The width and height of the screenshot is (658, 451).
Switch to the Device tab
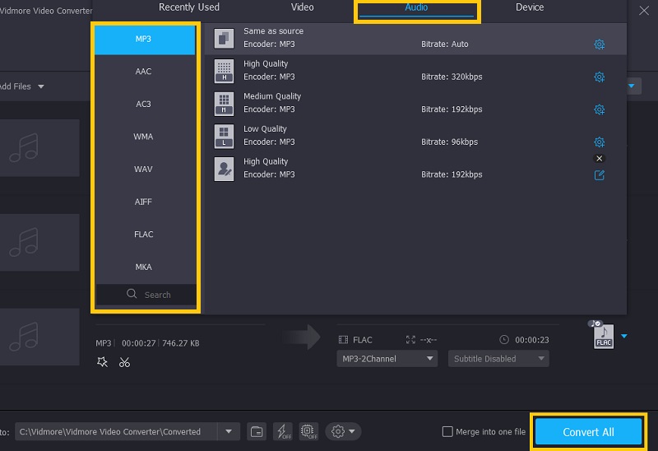tap(529, 7)
